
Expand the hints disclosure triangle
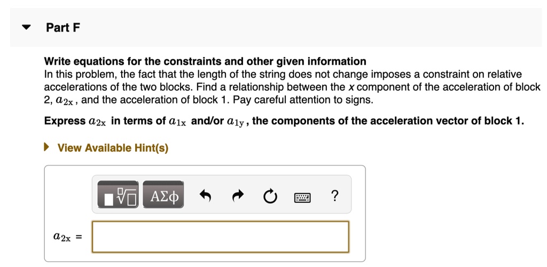click(x=47, y=147)
